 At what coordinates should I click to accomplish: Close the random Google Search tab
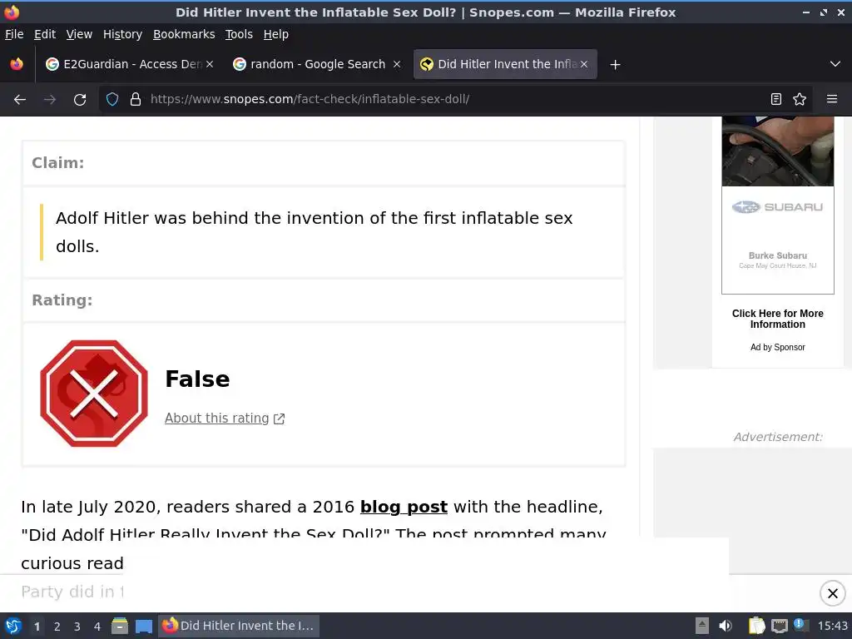click(x=397, y=64)
